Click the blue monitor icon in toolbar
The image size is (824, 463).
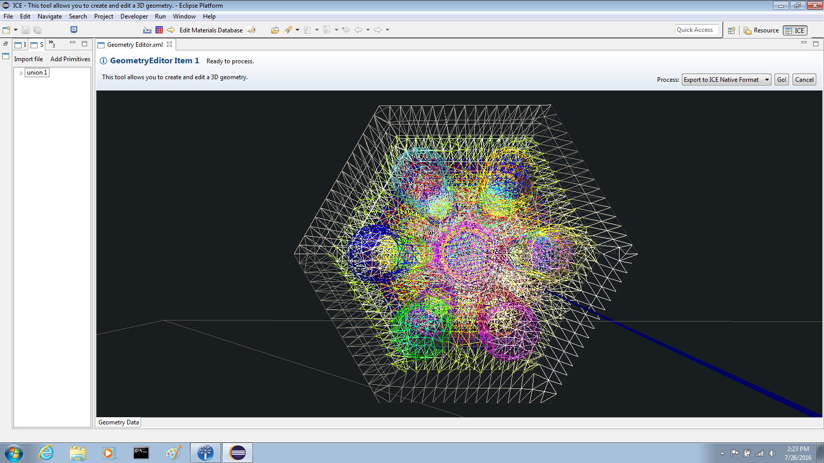coord(74,30)
